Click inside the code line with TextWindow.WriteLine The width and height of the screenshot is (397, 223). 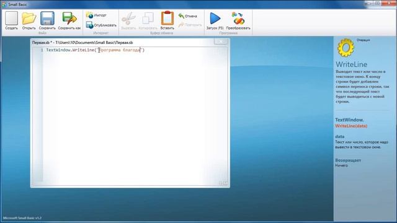coord(95,50)
